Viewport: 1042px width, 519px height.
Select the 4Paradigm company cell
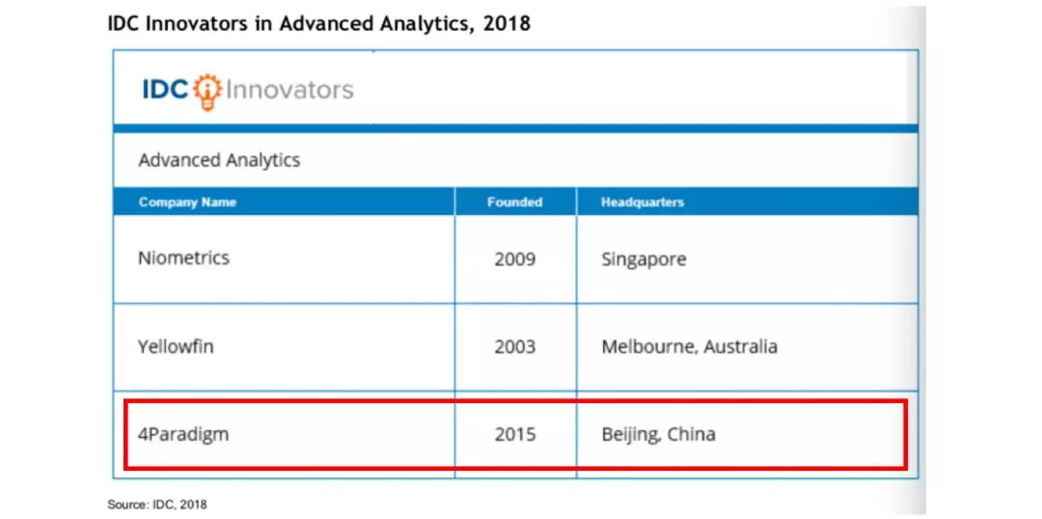183,434
